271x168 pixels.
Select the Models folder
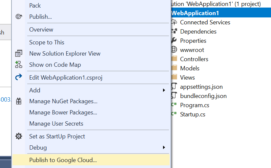(x=190, y=68)
